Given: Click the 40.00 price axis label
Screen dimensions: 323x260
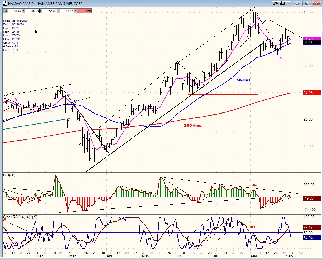Looking at the screenshot, I should [x=308, y=13].
